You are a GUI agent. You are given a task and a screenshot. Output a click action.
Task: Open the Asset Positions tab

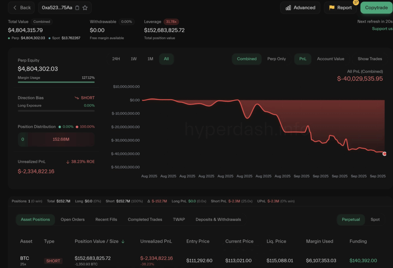35,220
